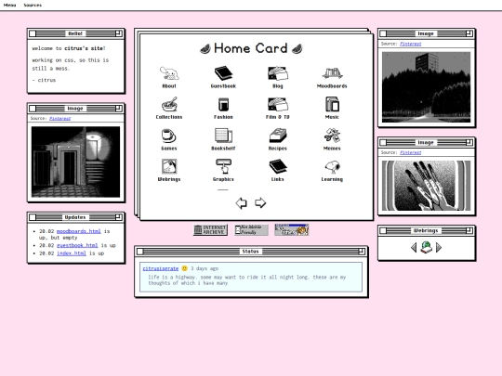Click the 'welcome to citrus's site!' text
Image resolution: width=502 pixels, height=376 pixels.
coord(69,48)
